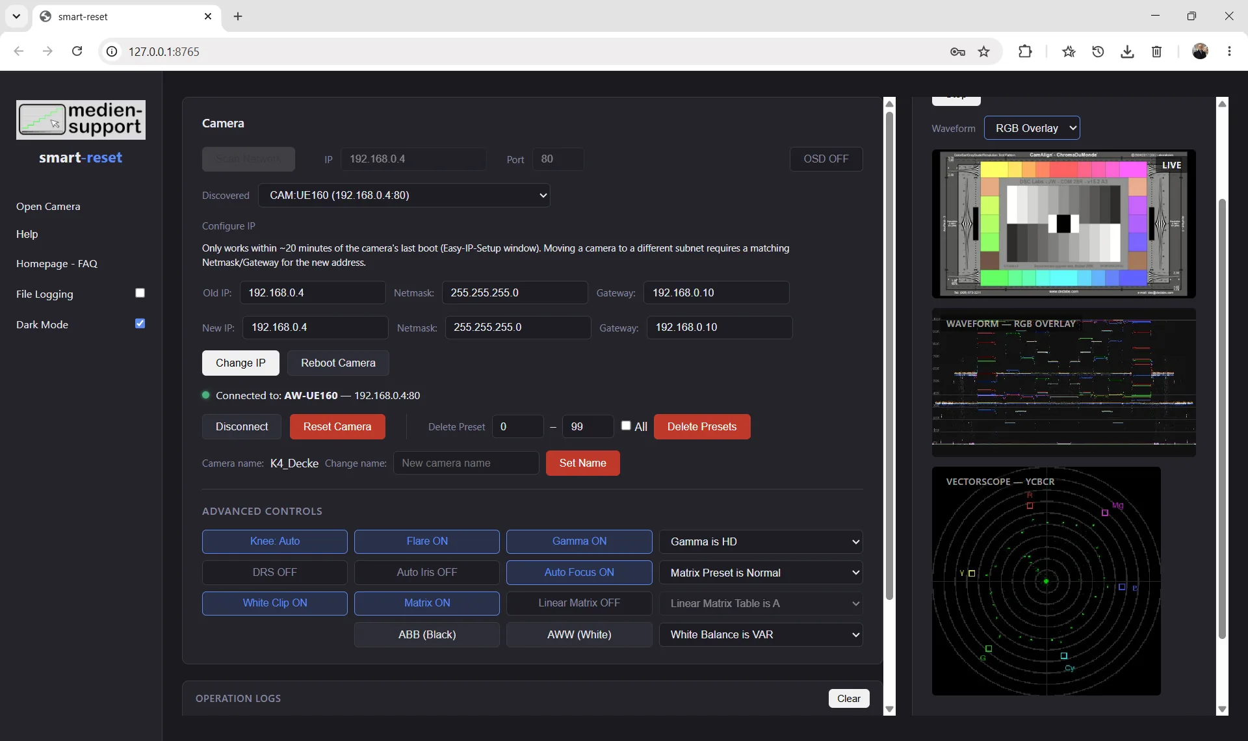The width and height of the screenshot is (1248, 741).
Task: Toggle DRS OFF button
Action: pyautogui.click(x=275, y=573)
